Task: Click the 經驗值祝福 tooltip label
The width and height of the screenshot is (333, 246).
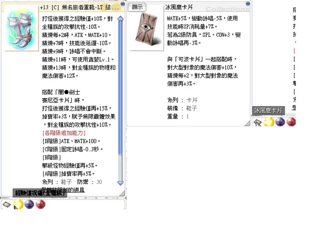Action: (x=40, y=193)
